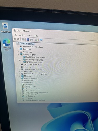The width and height of the screenshot is (98, 131).
Task: Select the Intel(R) UHD Graphics 630 text
Action: coord(36,57)
